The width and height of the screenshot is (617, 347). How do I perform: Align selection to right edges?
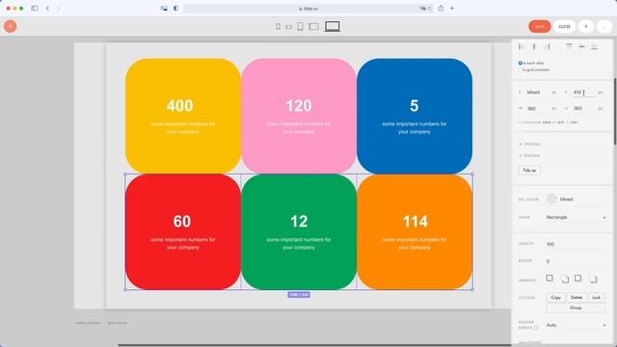[x=547, y=47]
